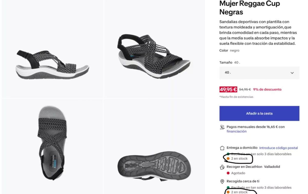
Task: Click Introduce código postal link
Action: click(278, 148)
